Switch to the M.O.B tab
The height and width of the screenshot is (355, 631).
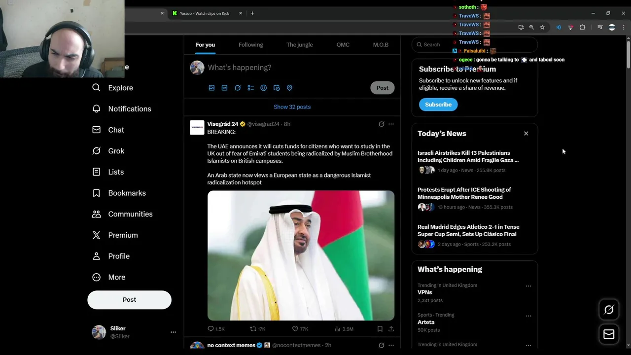[x=381, y=45]
